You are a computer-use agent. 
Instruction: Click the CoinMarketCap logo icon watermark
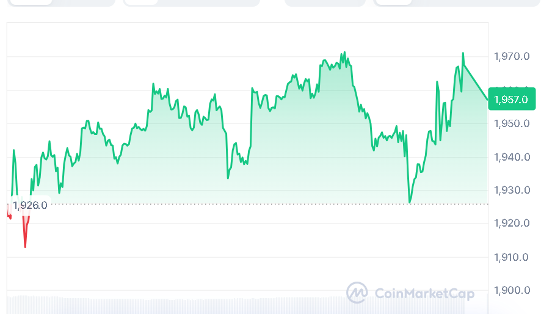pos(357,293)
